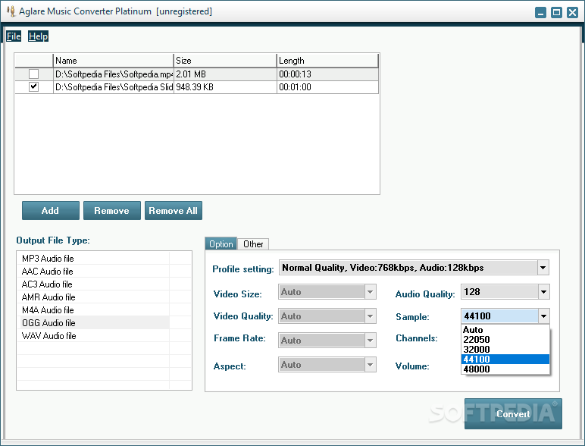This screenshot has height=446, width=585.
Task: Expand the Profile setting dropdown
Action: 543,268
